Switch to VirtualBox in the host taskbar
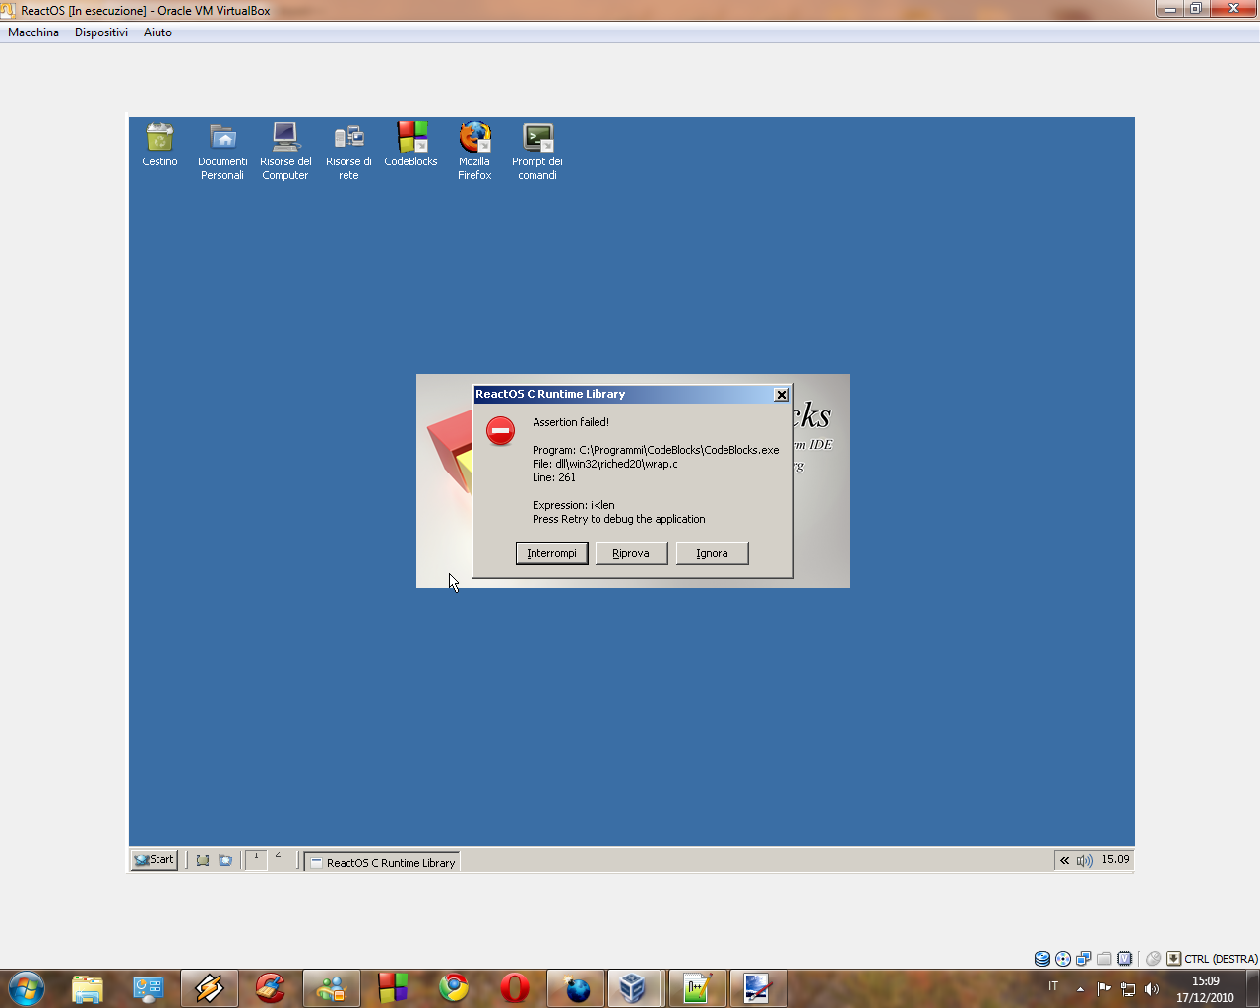 coord(633,988)
